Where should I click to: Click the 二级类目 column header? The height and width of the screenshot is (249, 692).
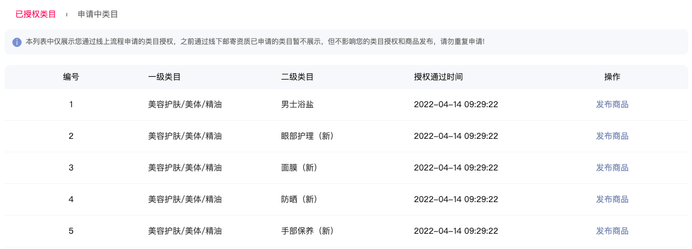tap(297, 77)
